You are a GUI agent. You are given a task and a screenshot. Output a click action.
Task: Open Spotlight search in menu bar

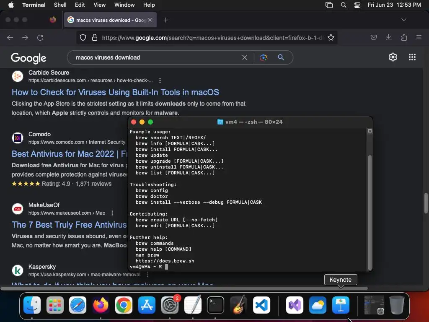click(344, 5)
